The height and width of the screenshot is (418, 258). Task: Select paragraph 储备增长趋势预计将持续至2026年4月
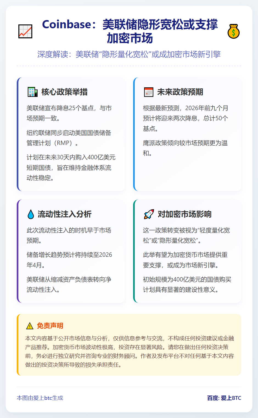69,260
